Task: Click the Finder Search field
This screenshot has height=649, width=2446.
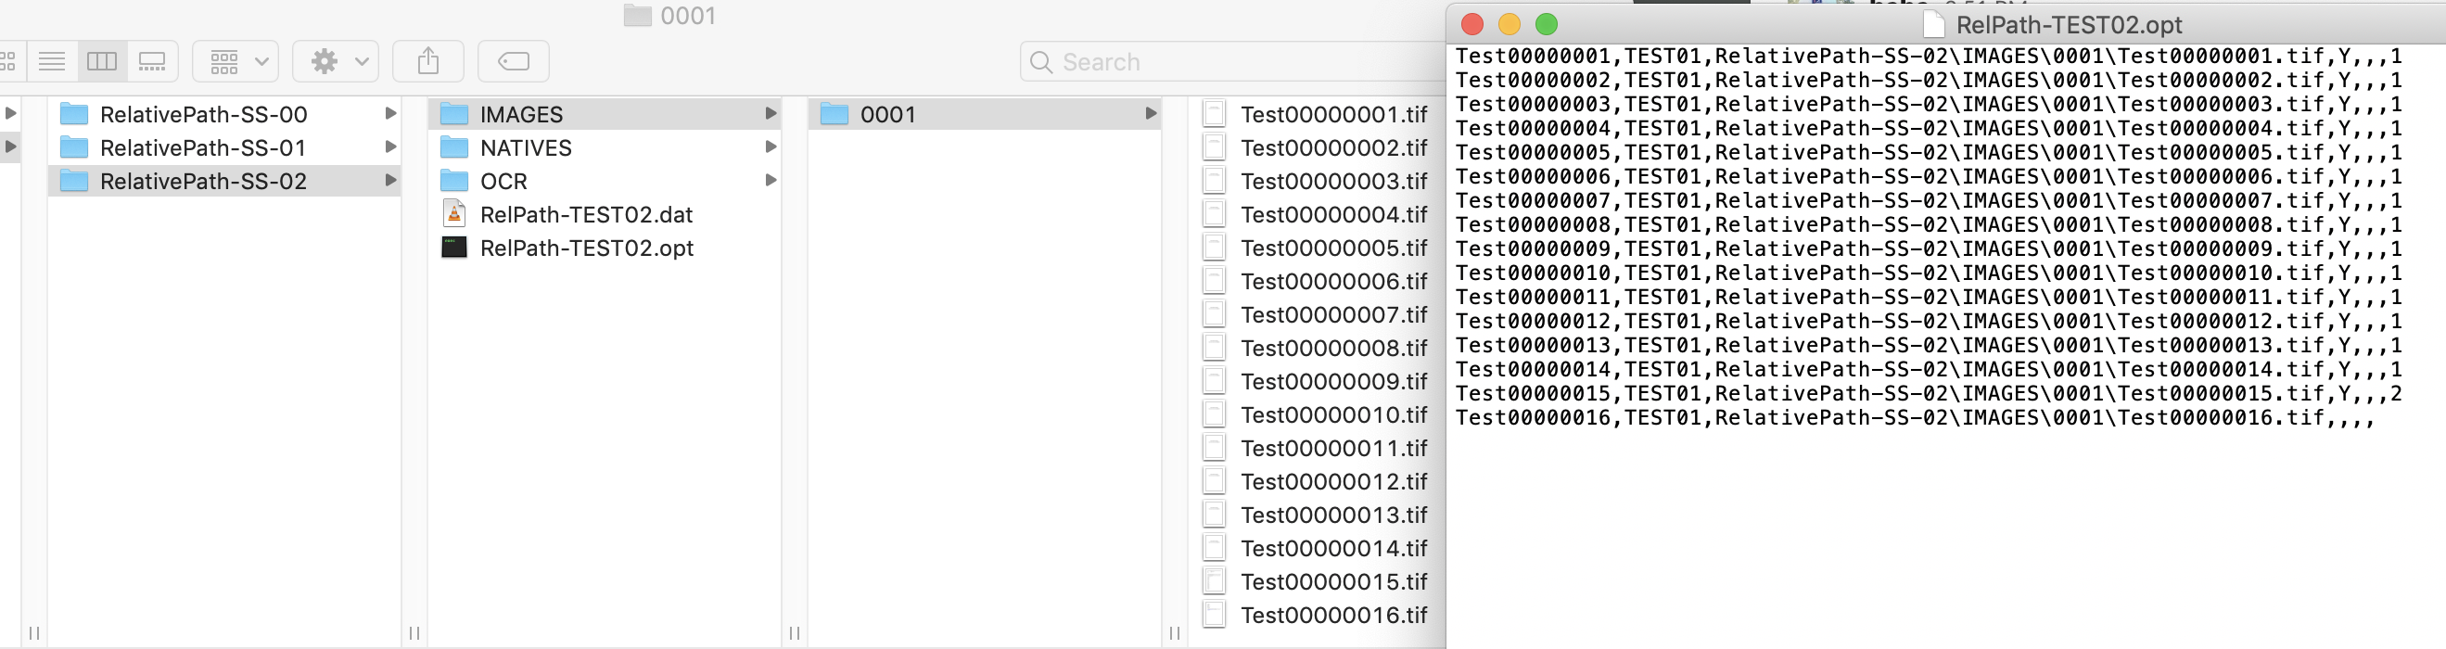Action: pos(1234,62)
